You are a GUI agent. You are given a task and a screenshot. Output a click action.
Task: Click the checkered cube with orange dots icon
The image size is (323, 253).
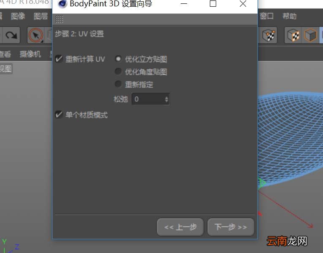point(269,35)
